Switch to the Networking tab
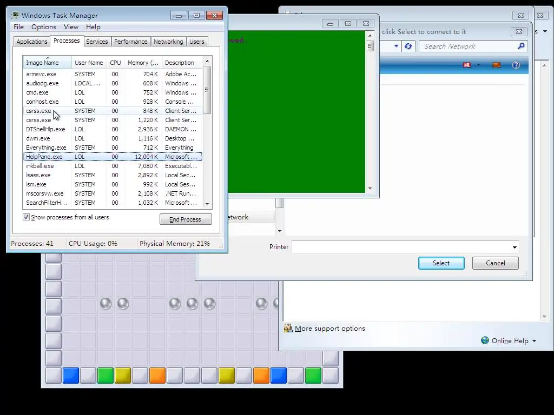The height and width of the screenshot is (415, 554). (168, 42)
